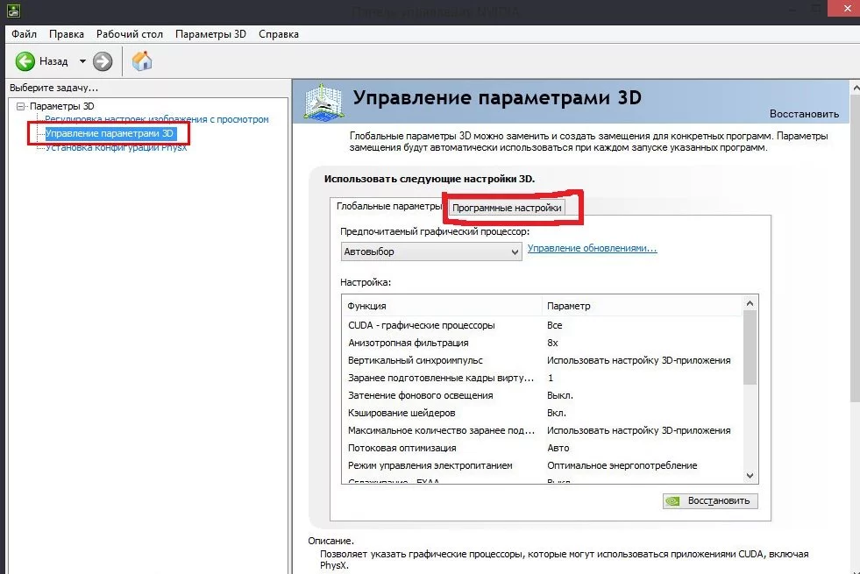Click the Восстановить button with NVIDIA logo
Viewport: 860px width, 574px height.
(x=710, y=500)
